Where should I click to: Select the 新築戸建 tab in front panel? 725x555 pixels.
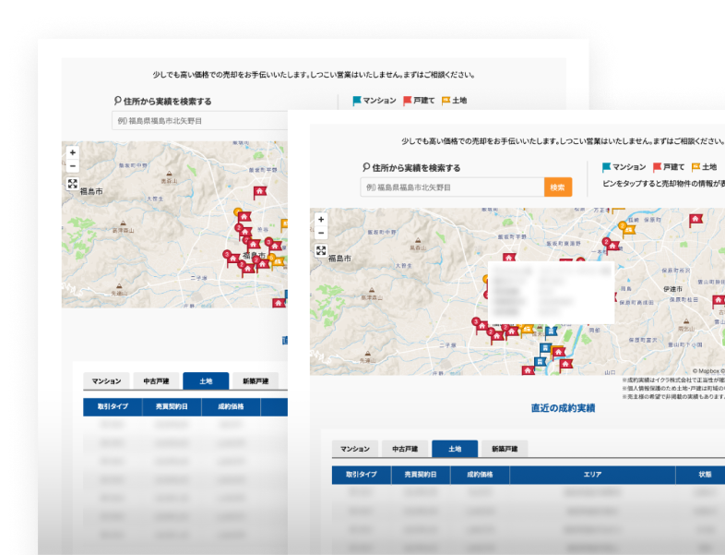pyautogui.click(x=504, y=450)
